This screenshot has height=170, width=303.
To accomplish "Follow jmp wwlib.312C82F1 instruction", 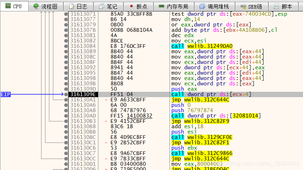I will click(x=200, y=142).
